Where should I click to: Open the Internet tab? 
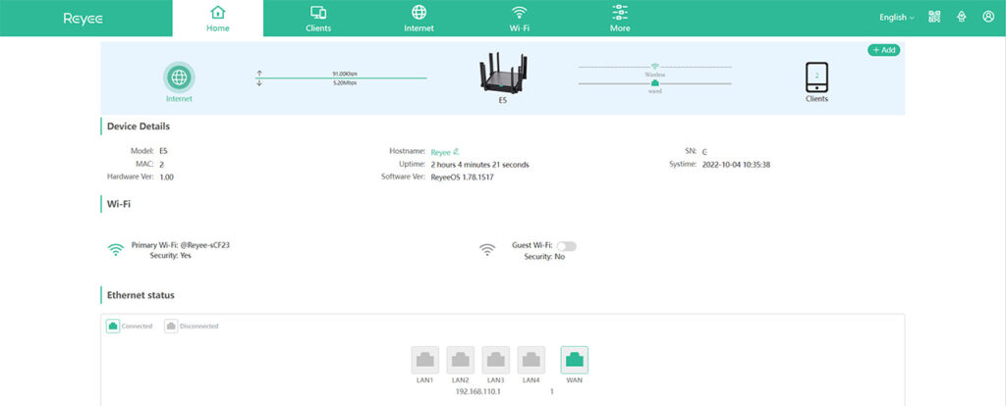pos(419,18)
